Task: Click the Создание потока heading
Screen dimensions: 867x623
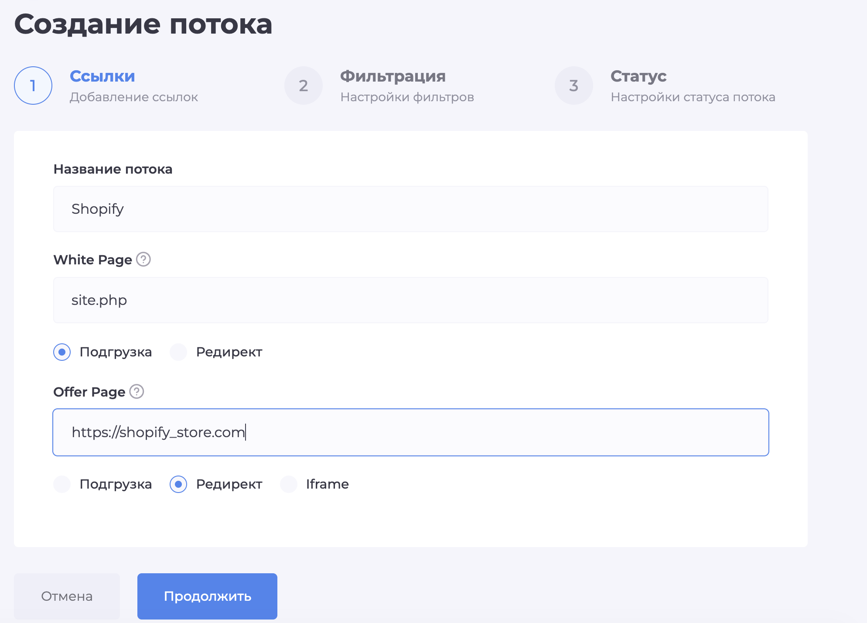Action: pyautogui.click(x=144, y=25)
